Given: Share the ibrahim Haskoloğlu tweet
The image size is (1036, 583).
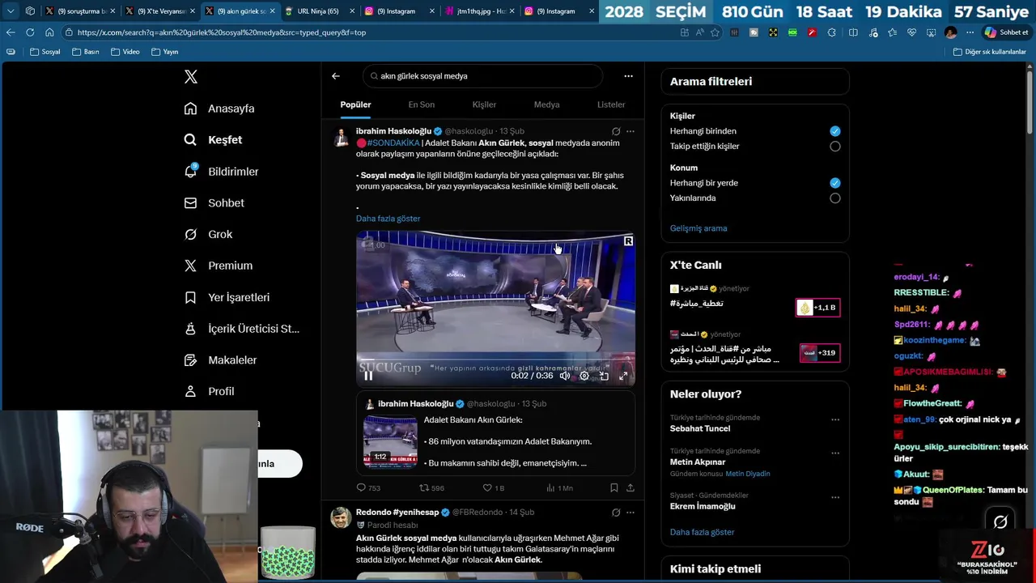Looking at the screenshot, I should tap(631, 488).
